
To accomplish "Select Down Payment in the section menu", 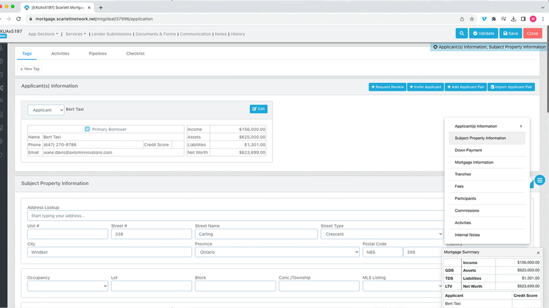I will point(468,150).
